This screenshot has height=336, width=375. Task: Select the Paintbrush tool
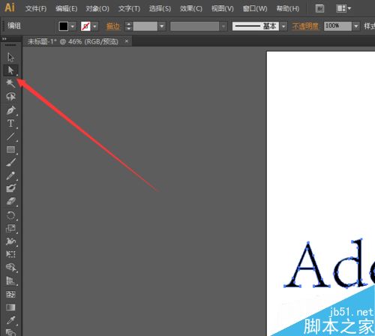click(10, 163)
